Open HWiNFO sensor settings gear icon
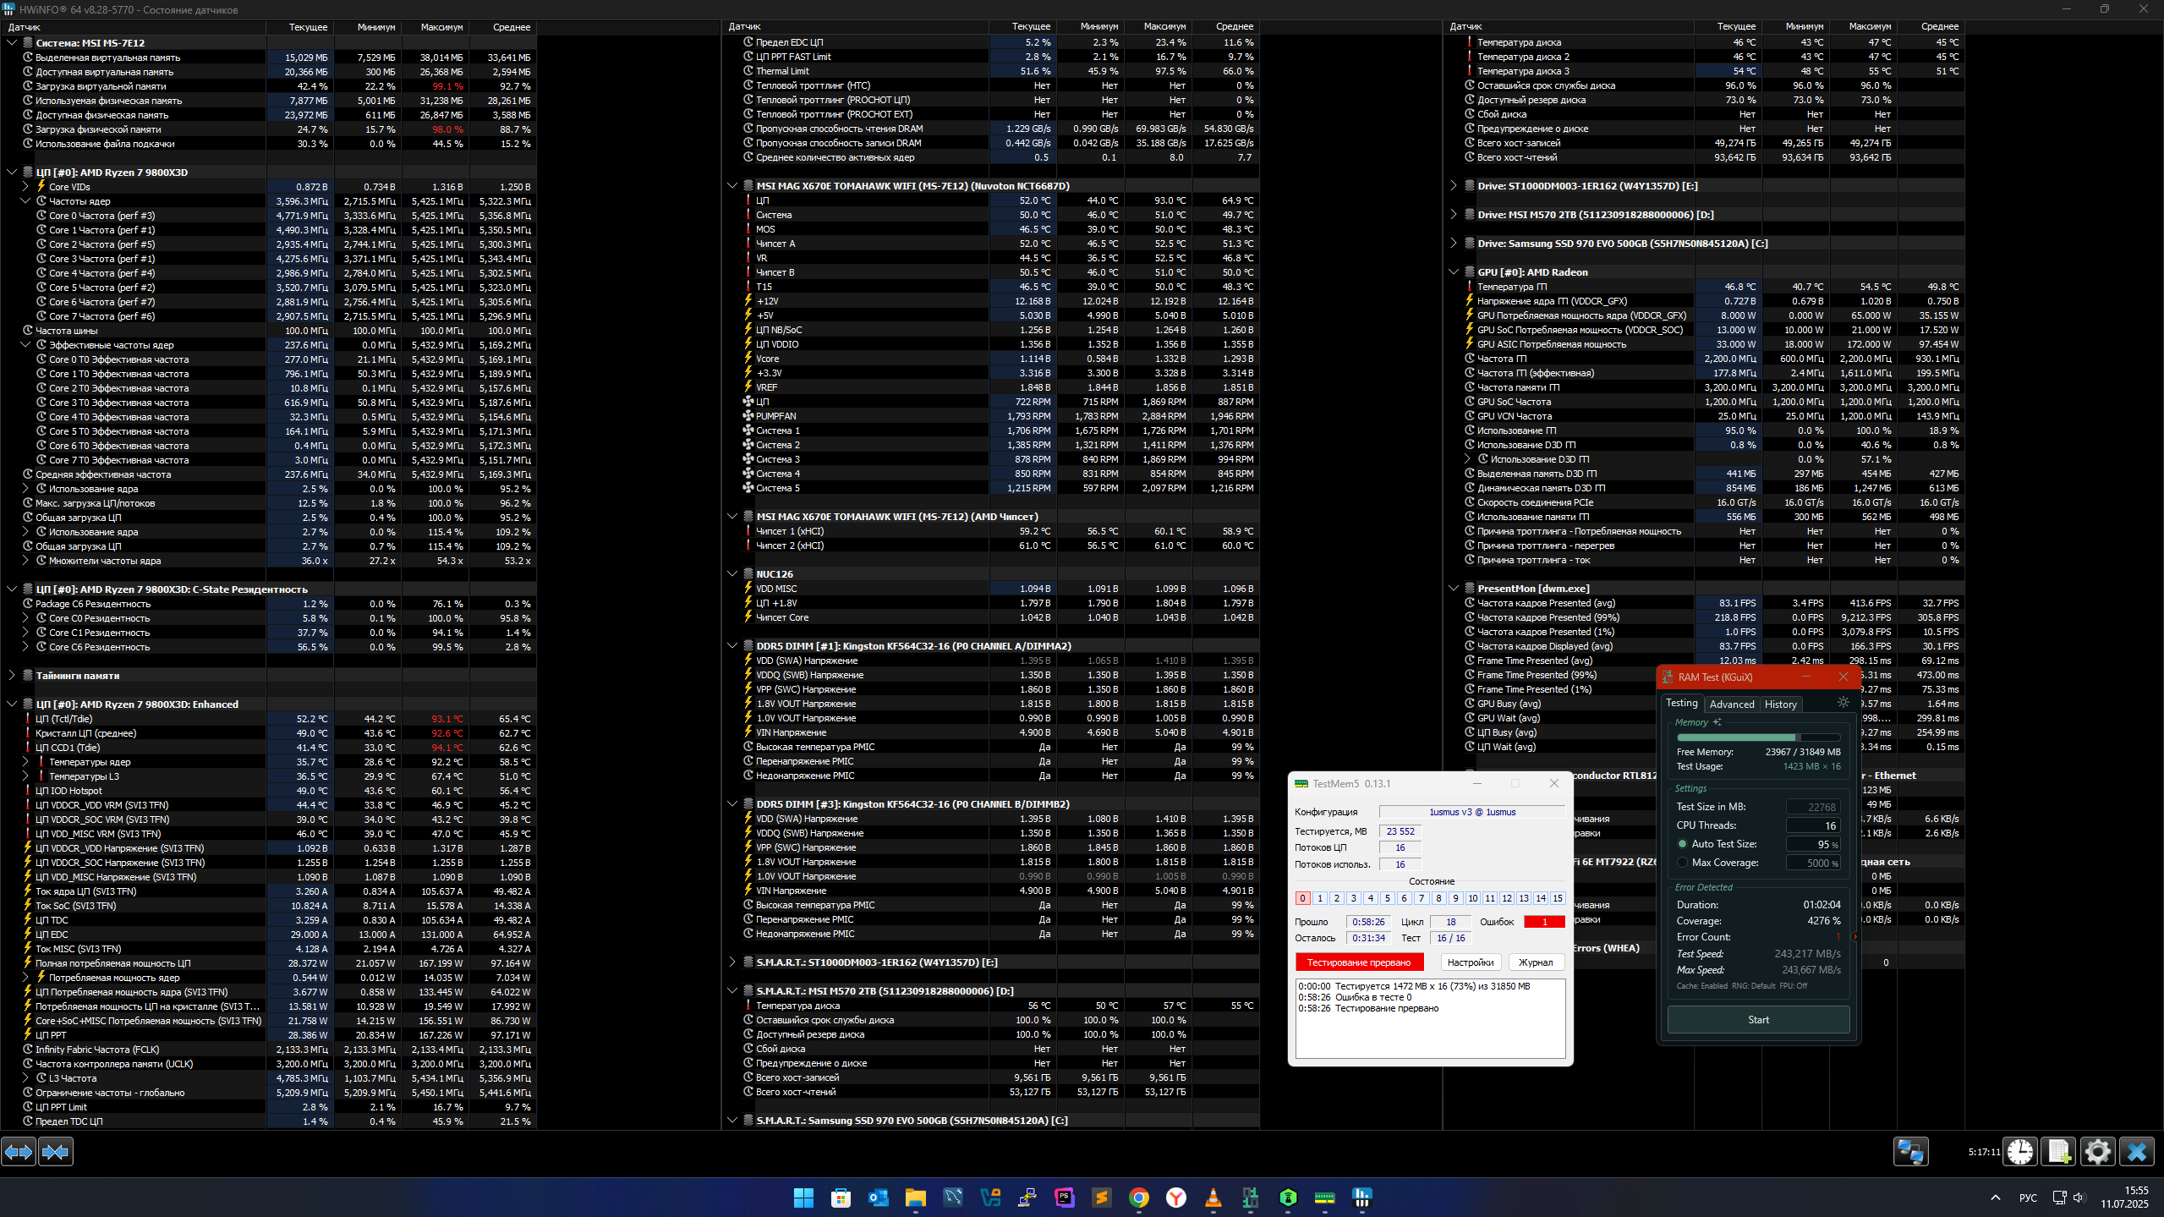This screenshot has width=2164, height=1217. tap(2097, 1151)
